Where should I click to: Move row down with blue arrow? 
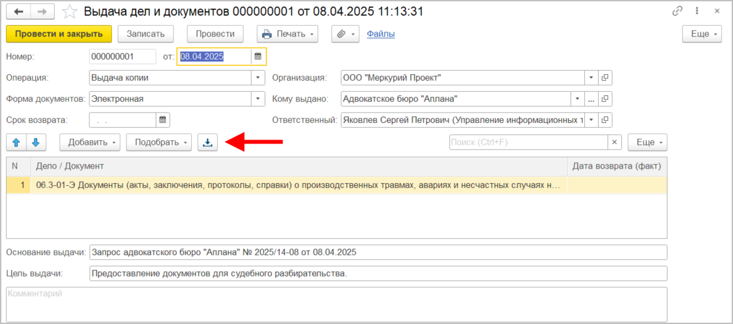coord(36,143)
